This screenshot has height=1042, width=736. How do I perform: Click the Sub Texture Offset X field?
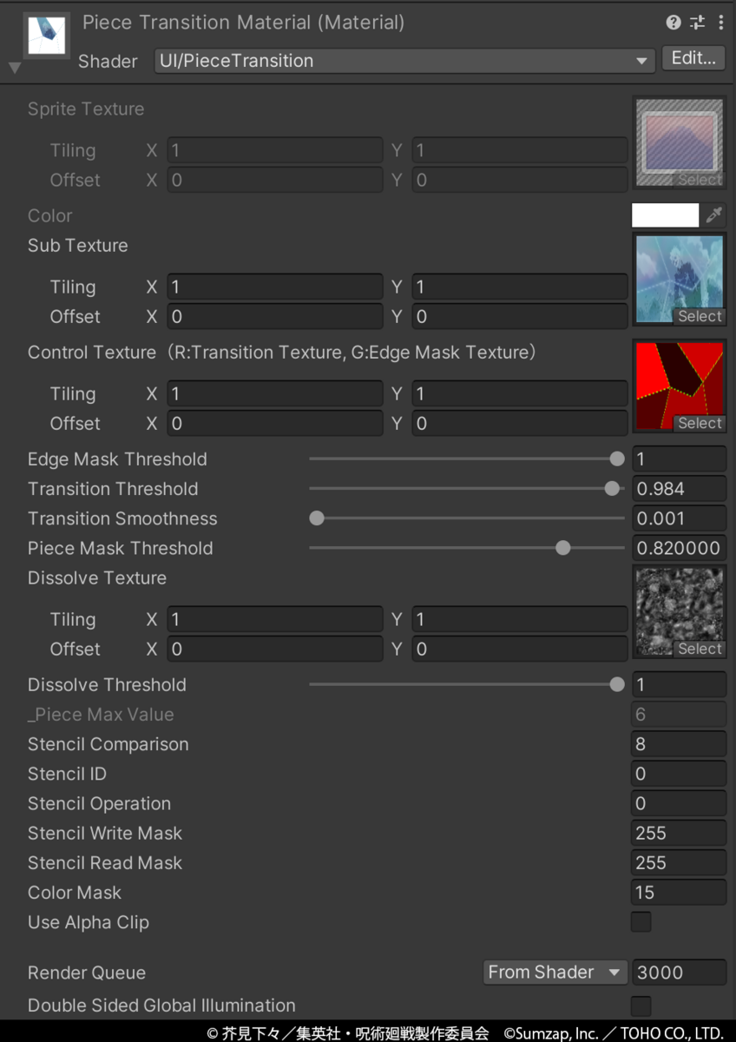pos(274,317)
